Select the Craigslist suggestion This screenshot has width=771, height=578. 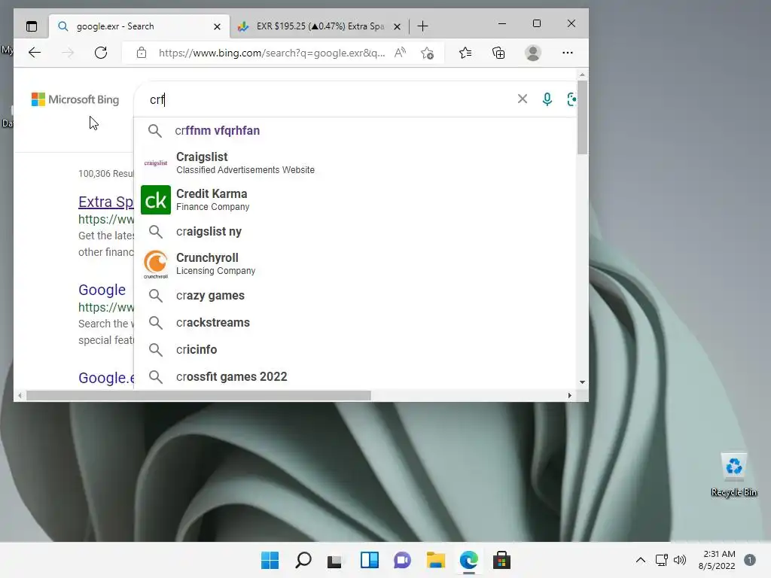coord(355,163)
